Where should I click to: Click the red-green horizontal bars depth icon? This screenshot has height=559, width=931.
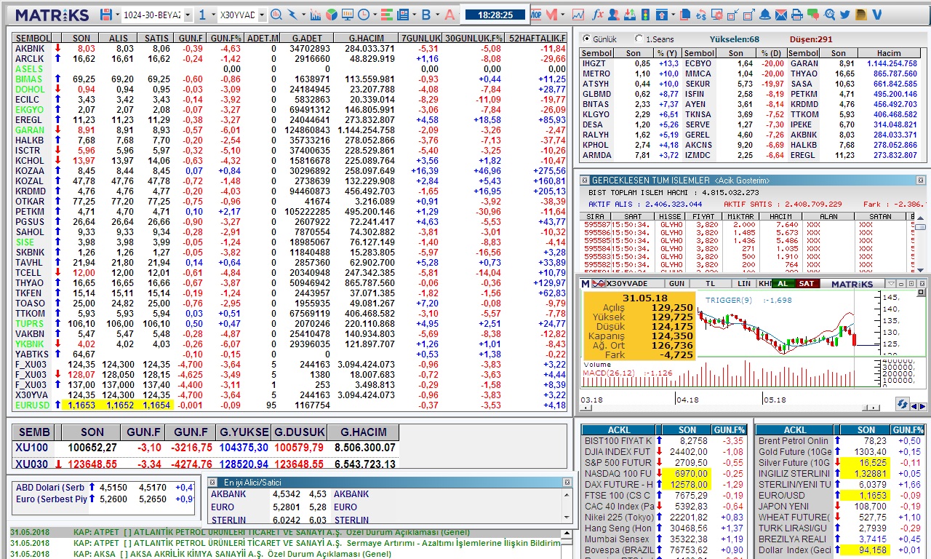[x=386, y=15]
